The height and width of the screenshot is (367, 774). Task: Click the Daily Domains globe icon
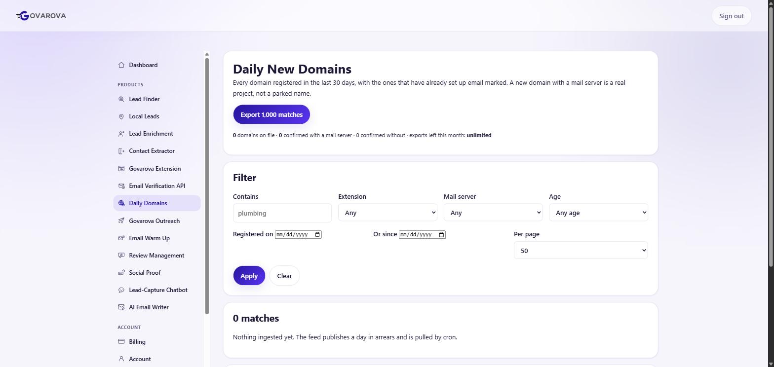(x=121, y=203)
